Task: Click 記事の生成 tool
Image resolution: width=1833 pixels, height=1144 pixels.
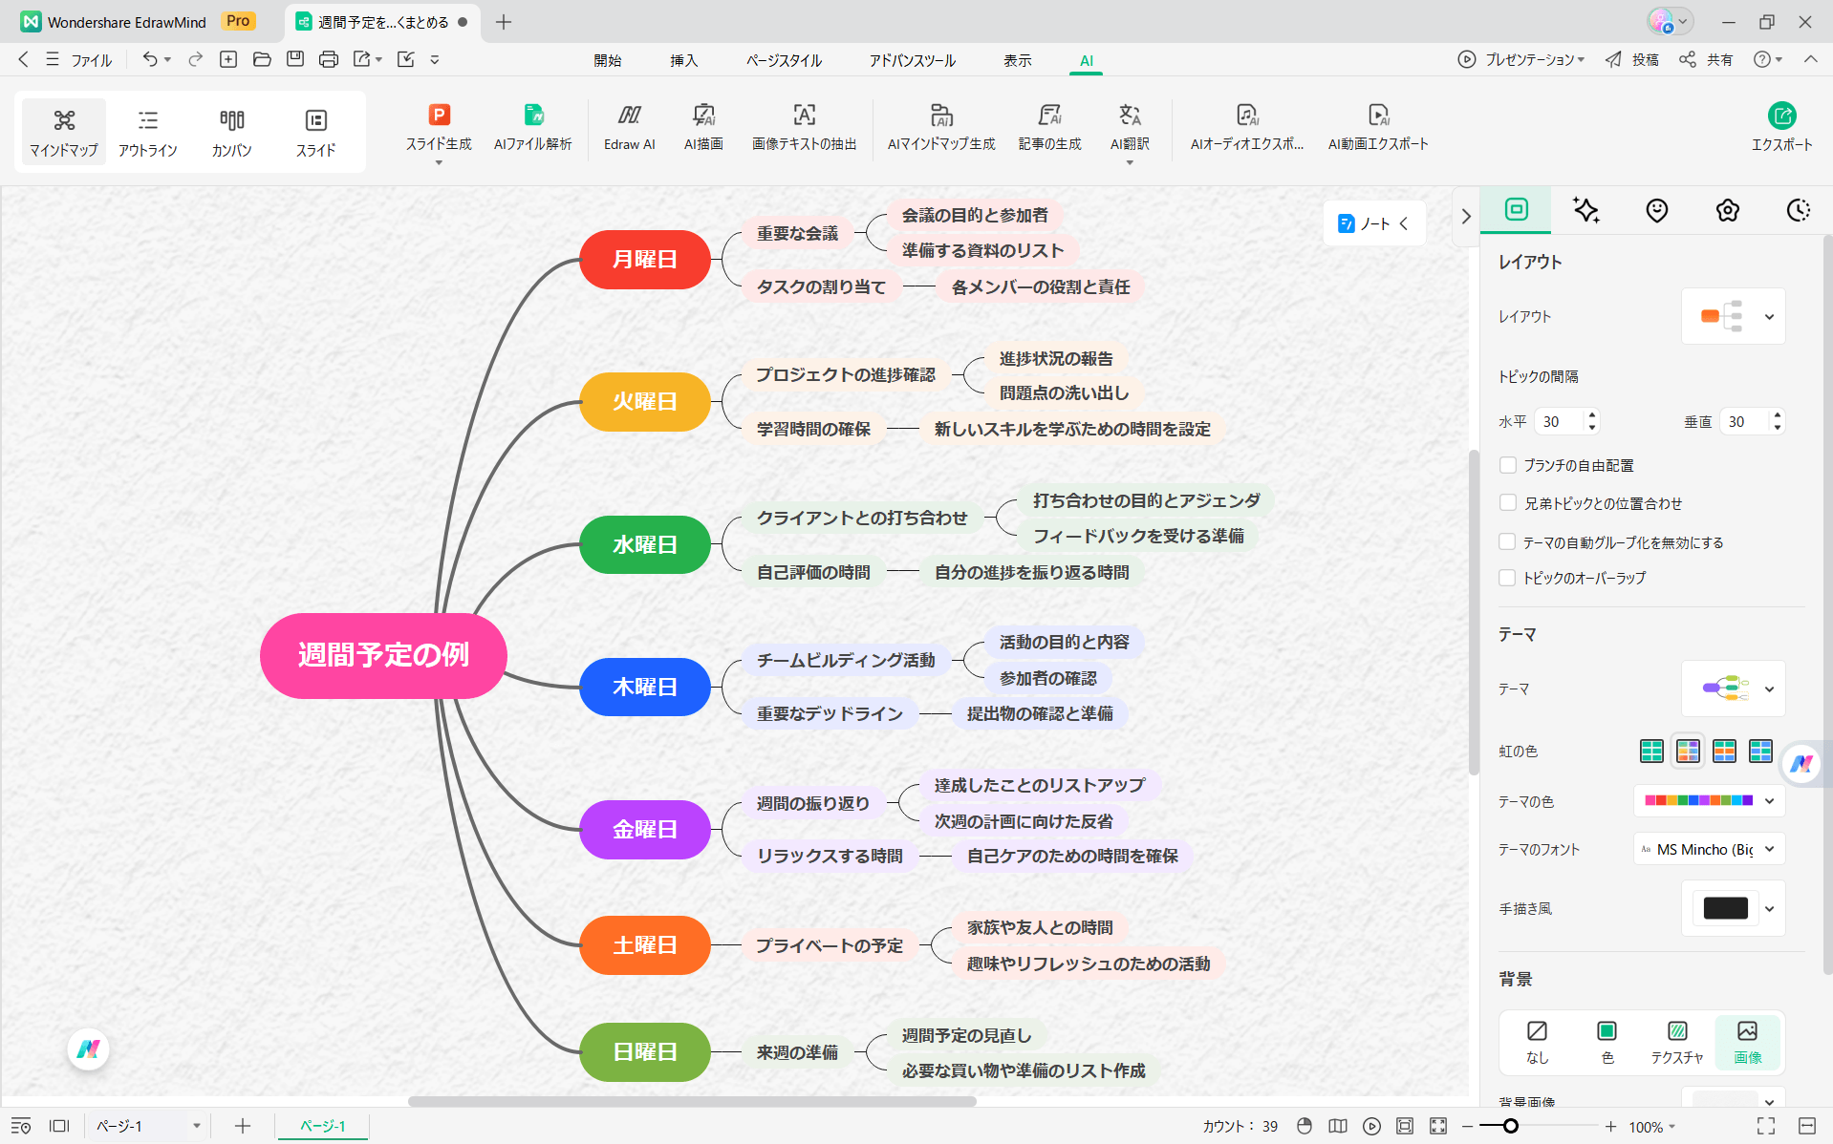Action: [1049, 128]
